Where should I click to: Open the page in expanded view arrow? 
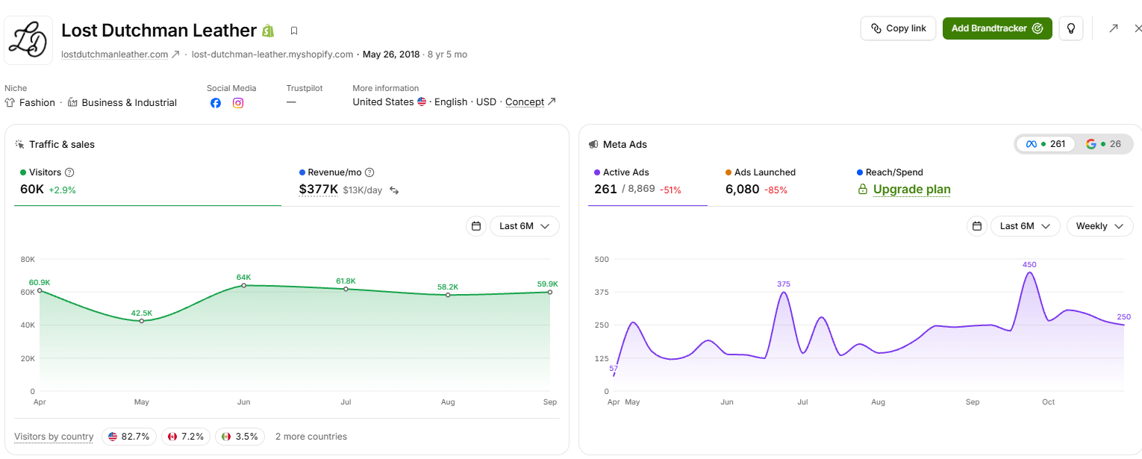[1113, 28]
